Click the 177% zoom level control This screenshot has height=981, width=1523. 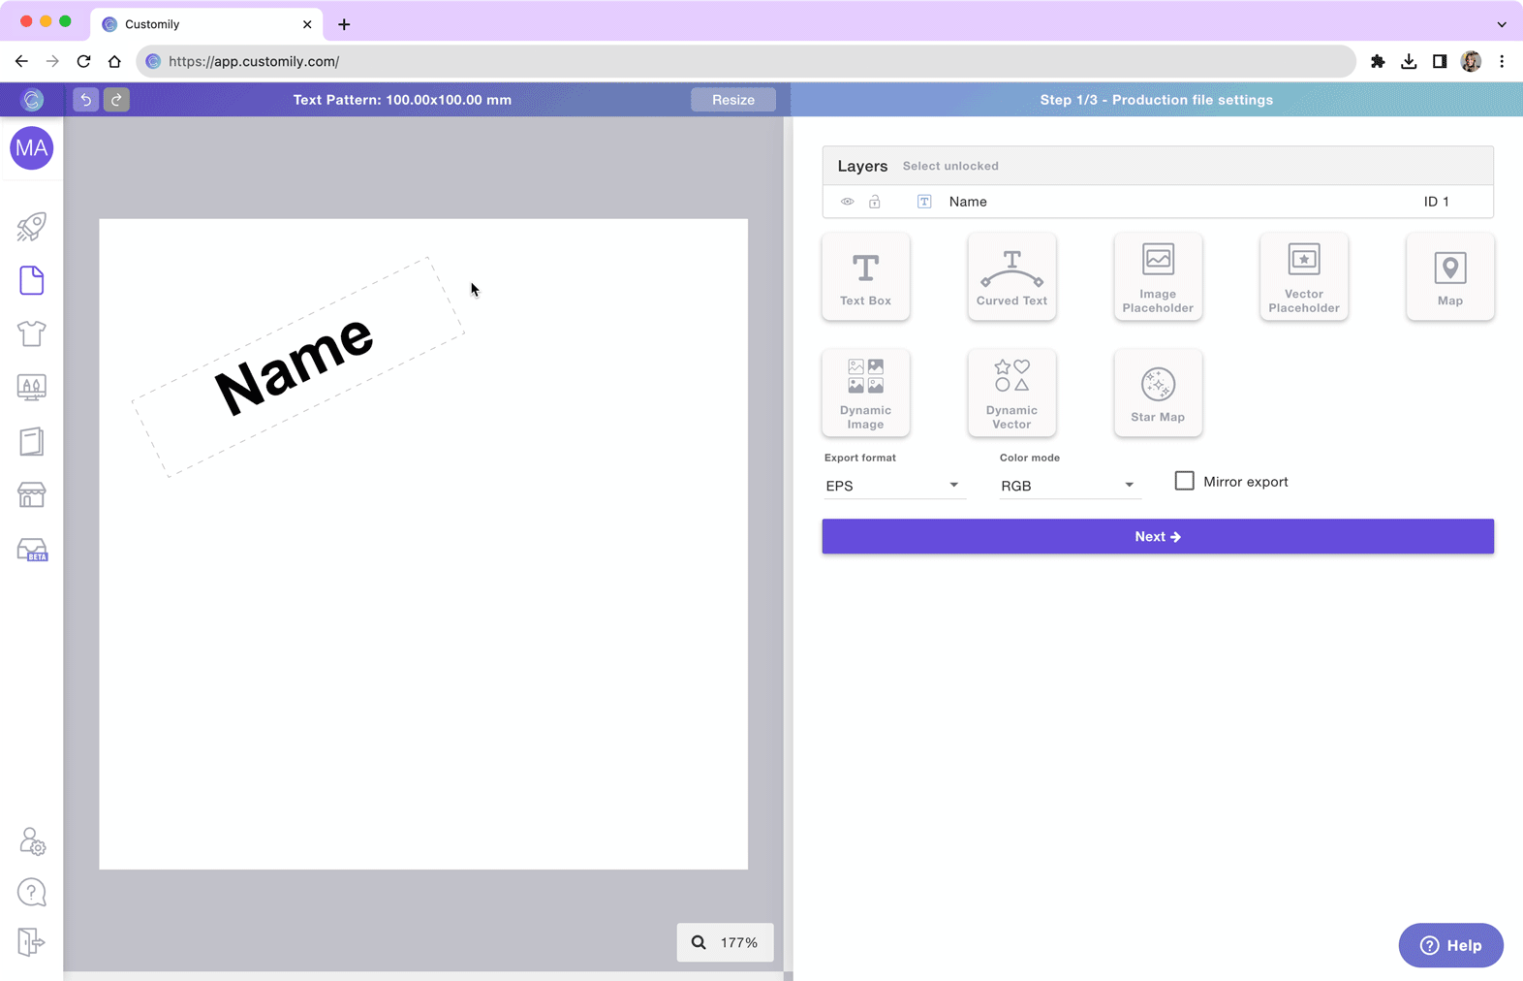(x=726, y=942)
